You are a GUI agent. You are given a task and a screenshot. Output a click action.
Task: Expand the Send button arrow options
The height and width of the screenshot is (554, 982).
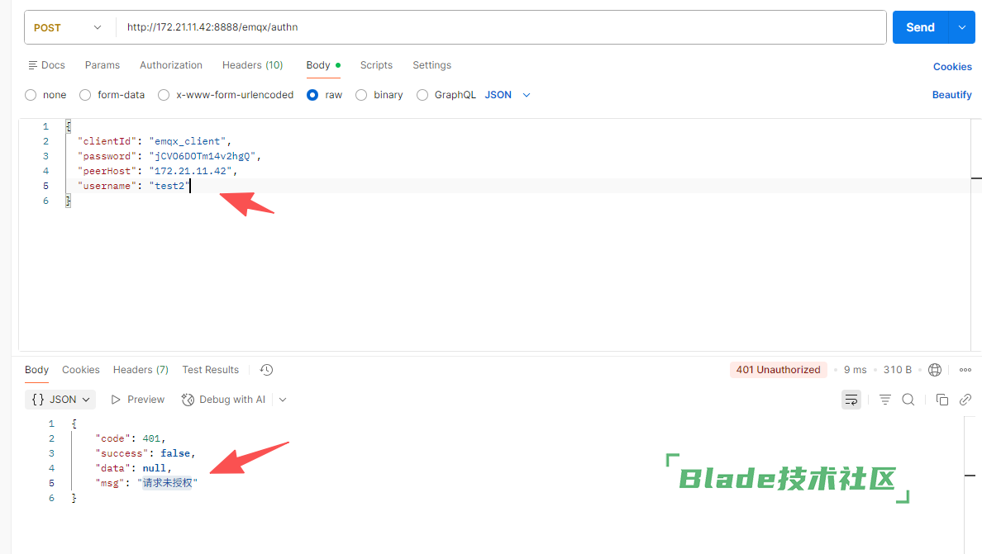click(x=962, y=27)
